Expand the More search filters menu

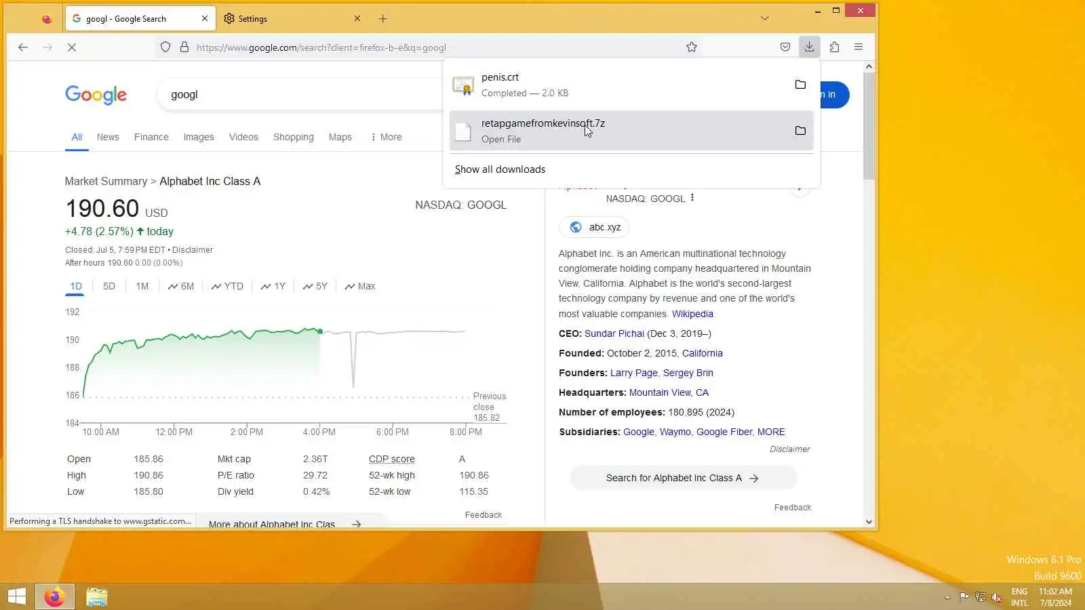(x=386, y=137)
